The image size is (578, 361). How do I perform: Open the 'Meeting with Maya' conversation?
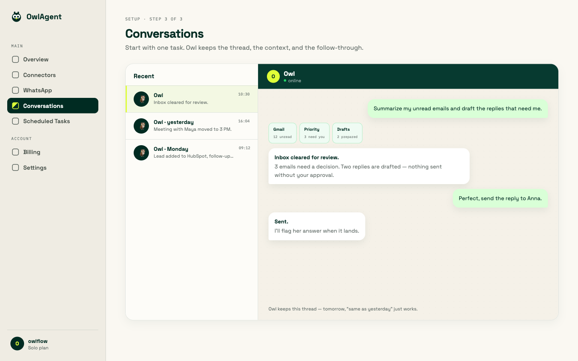point(192,126)
